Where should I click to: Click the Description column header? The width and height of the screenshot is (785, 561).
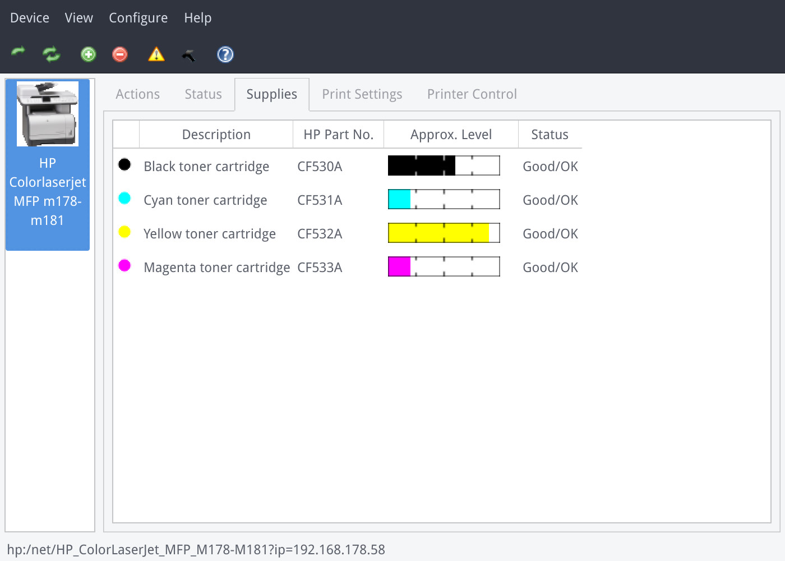click(x=216, y=135)
